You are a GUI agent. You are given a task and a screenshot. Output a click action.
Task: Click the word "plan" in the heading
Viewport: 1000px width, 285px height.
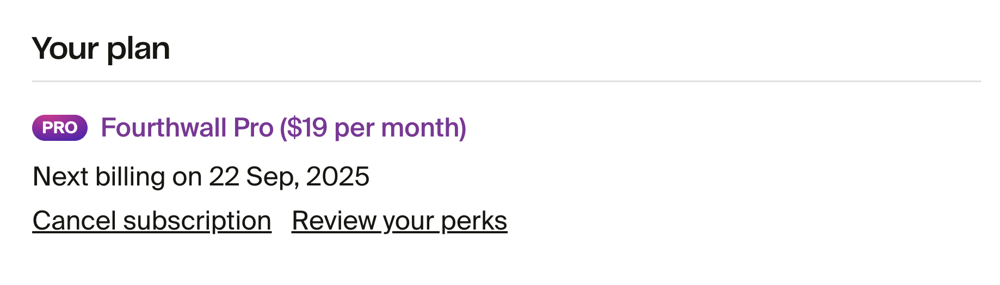point(138,48)
